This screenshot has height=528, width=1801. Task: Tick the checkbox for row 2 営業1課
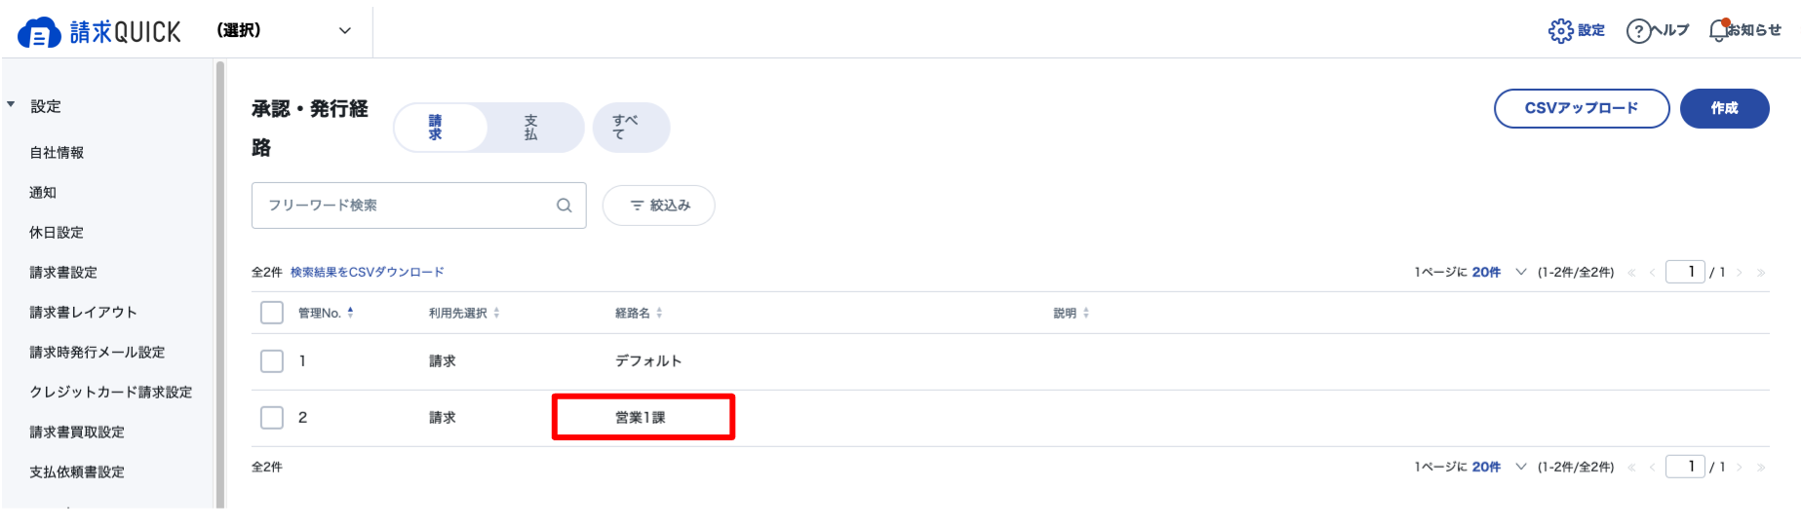tap(272, 418)
